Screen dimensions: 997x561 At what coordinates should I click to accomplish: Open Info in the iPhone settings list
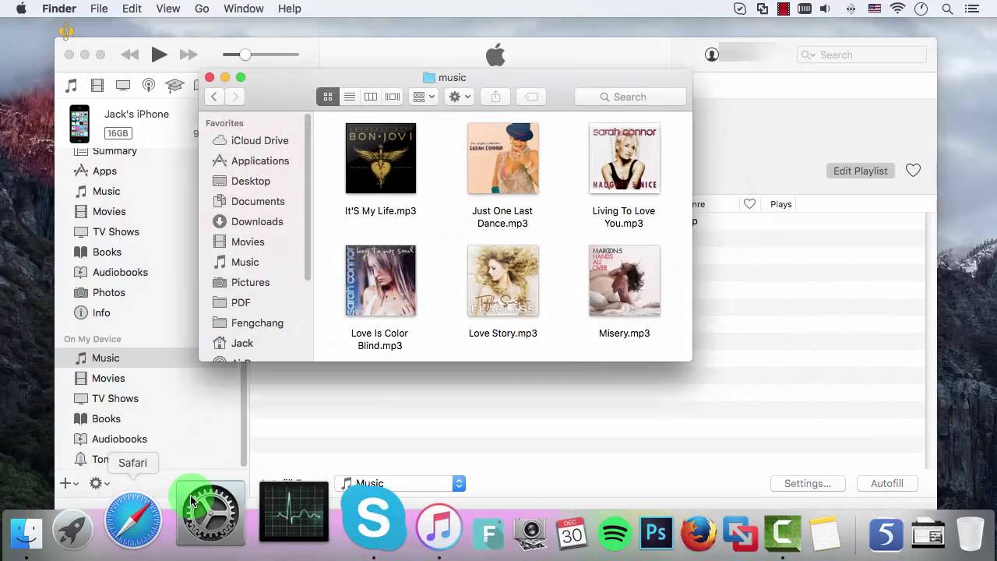pos(101,312)
